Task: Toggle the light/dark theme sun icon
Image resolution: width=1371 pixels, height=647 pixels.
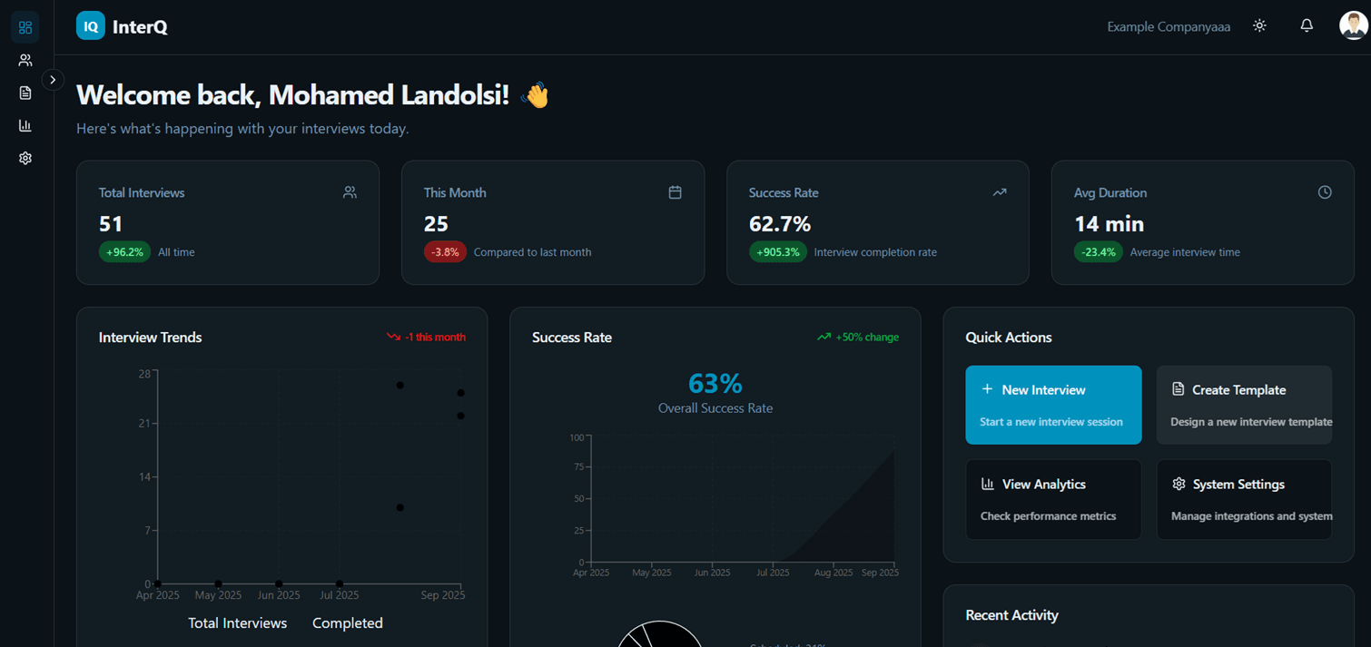Action: coord(1259,25)
